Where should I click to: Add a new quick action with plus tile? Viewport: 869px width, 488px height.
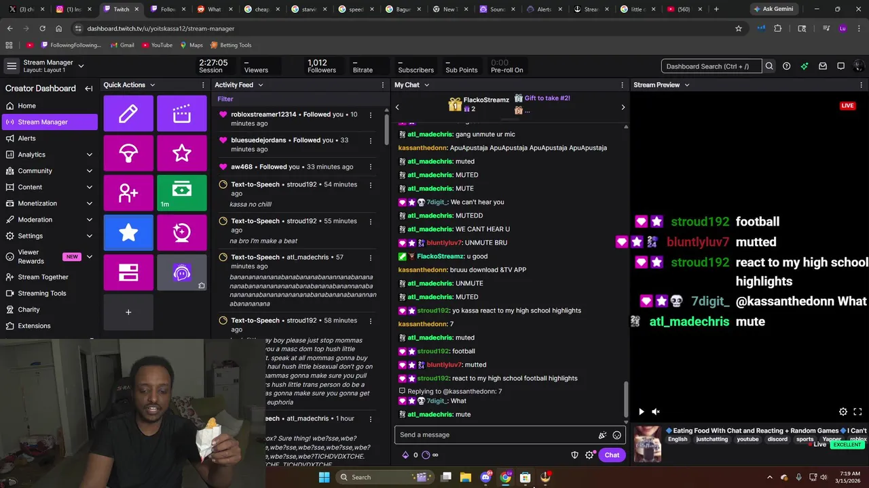[x=128, y=312]
